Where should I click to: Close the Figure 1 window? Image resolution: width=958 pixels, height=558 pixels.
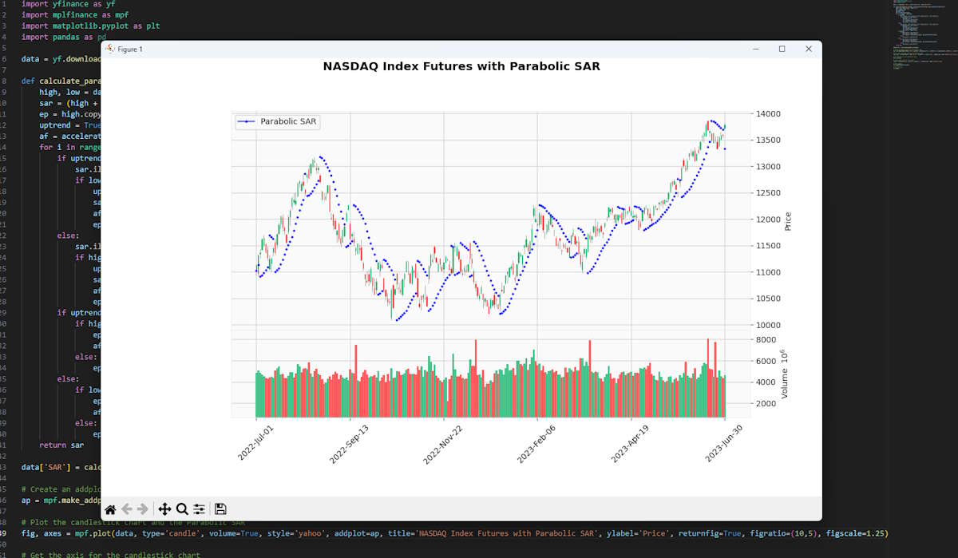point(808,49)
